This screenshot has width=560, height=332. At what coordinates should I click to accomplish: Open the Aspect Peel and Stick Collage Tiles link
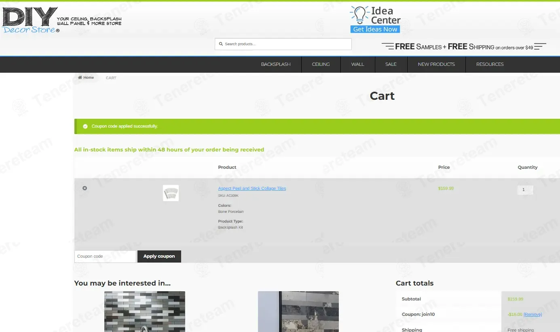[252, 189]
